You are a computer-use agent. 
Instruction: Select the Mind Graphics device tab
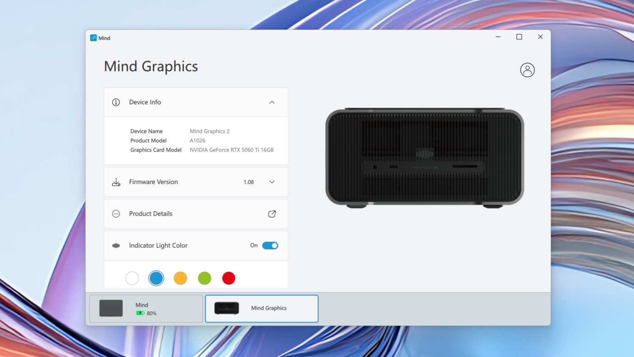(262, 309)
